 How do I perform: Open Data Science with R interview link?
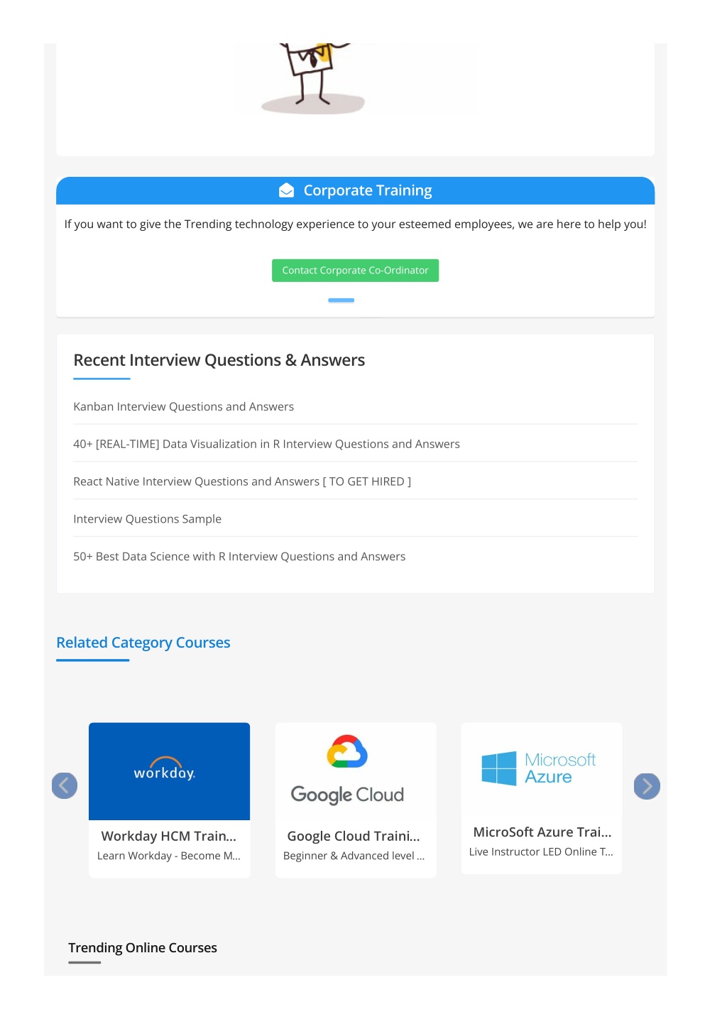point(240,557)
